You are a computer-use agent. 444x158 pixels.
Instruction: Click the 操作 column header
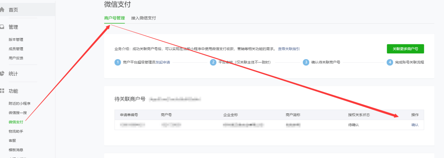click(x=415, y=115)
